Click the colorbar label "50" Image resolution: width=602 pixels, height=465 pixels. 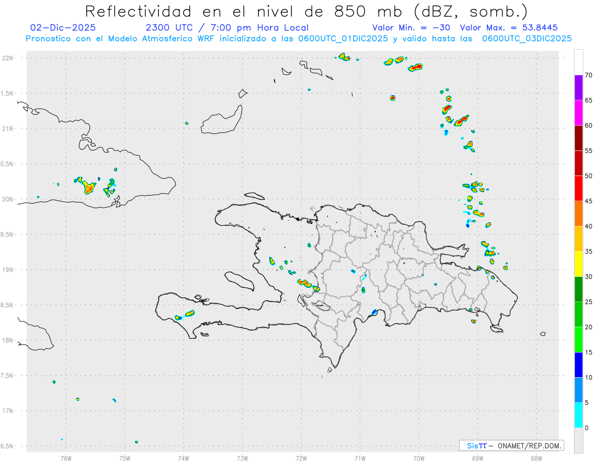(588, 176)
